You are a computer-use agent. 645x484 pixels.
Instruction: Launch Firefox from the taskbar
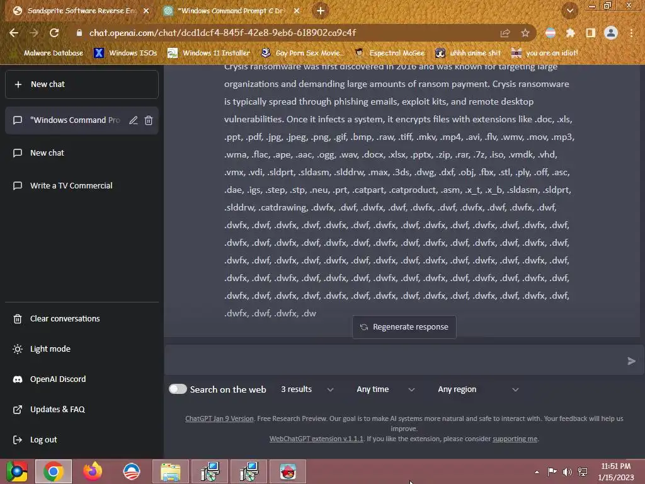click(x=92, y=471)
